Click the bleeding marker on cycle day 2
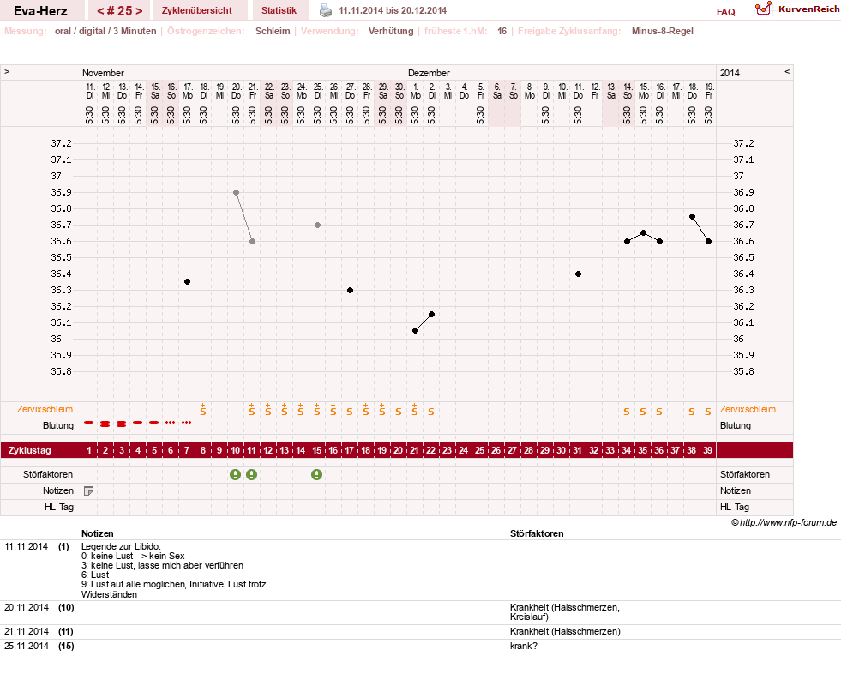The width and height of the screenshot is (841, 692). coord(105,424)
